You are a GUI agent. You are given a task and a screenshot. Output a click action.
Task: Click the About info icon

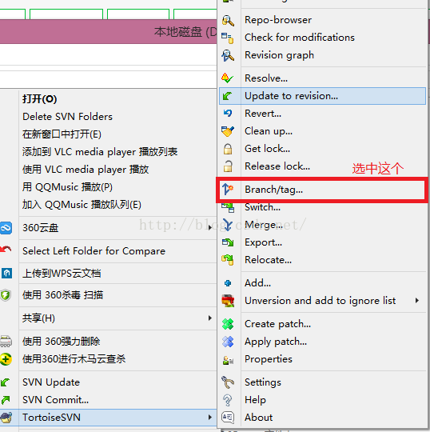(x=228, y=418)
